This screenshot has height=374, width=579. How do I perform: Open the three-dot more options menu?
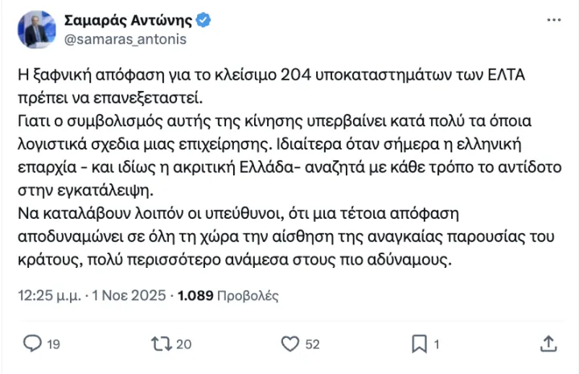point(553,19)
